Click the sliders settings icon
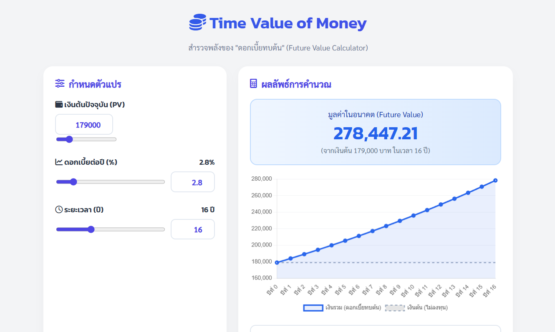Screen dimensions: 555x332 60,83
